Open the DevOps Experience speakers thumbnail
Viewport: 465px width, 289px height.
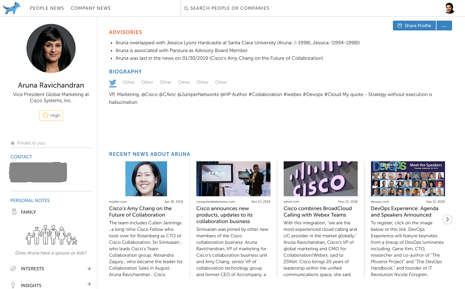(x=408, y=179)
